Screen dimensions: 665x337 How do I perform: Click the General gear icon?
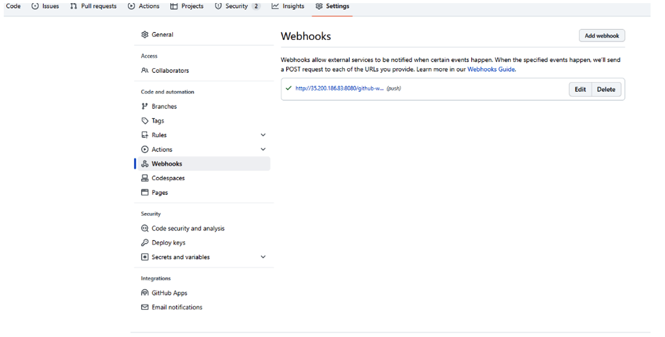145,34
